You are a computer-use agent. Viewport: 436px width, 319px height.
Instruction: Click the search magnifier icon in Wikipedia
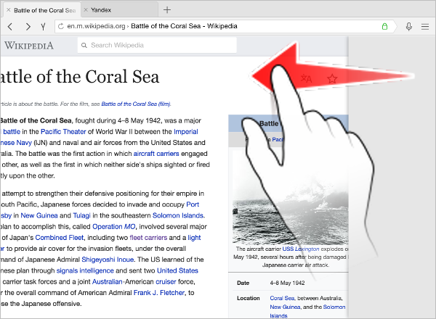tap(84, 45)
